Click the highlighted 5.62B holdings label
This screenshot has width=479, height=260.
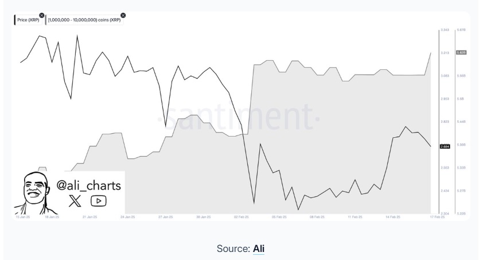coord(461,53)
